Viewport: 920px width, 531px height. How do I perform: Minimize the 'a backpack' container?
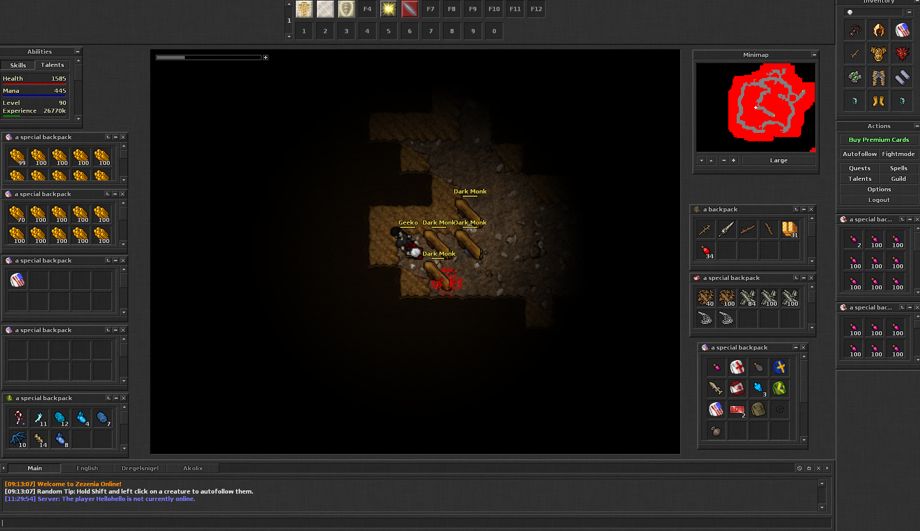coord(803,209)
